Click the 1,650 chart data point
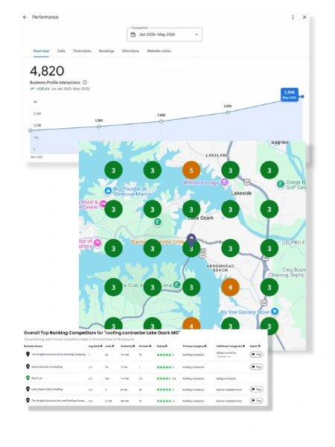 pyautogui.click(x=162, y=121)
